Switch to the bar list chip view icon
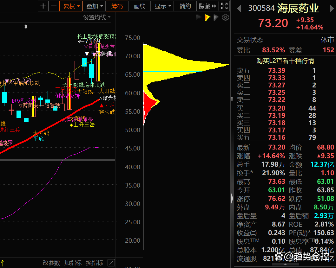The image size is (336, 268). click(199, 17)
